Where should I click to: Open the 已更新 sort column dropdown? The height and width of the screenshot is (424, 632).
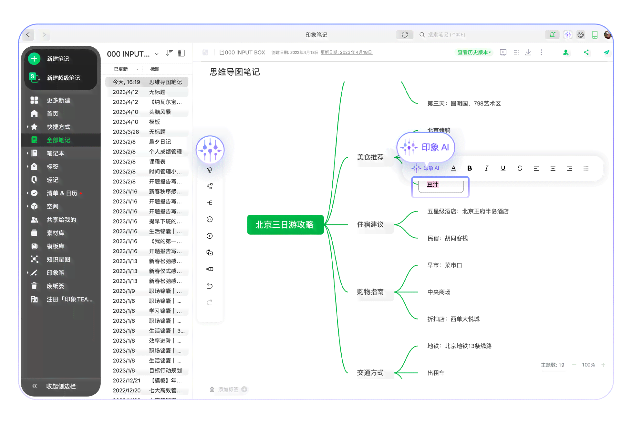[x=137, y=69]
